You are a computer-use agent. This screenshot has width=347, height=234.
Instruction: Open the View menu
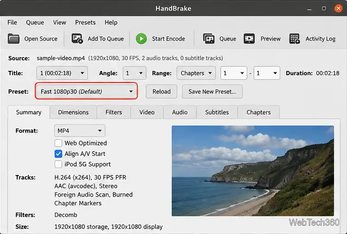60,22
